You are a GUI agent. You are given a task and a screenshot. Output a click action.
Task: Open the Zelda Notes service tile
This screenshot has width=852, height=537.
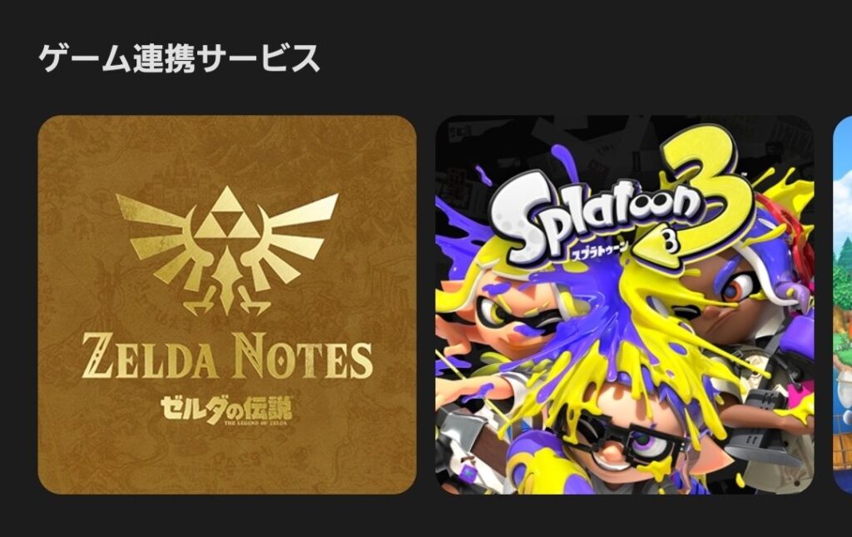pos(227,305)
